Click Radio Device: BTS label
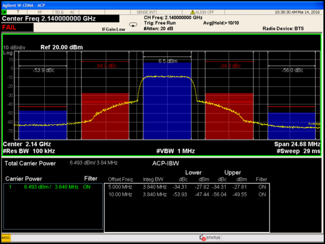Screen dimensions: 325x244 (x=283, y=28)
